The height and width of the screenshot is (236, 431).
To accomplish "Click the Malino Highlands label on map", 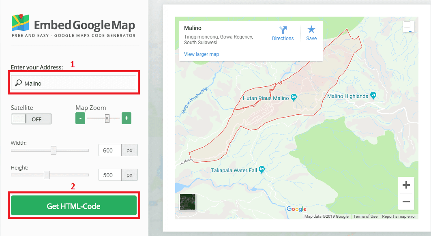I will pos(347,96).
